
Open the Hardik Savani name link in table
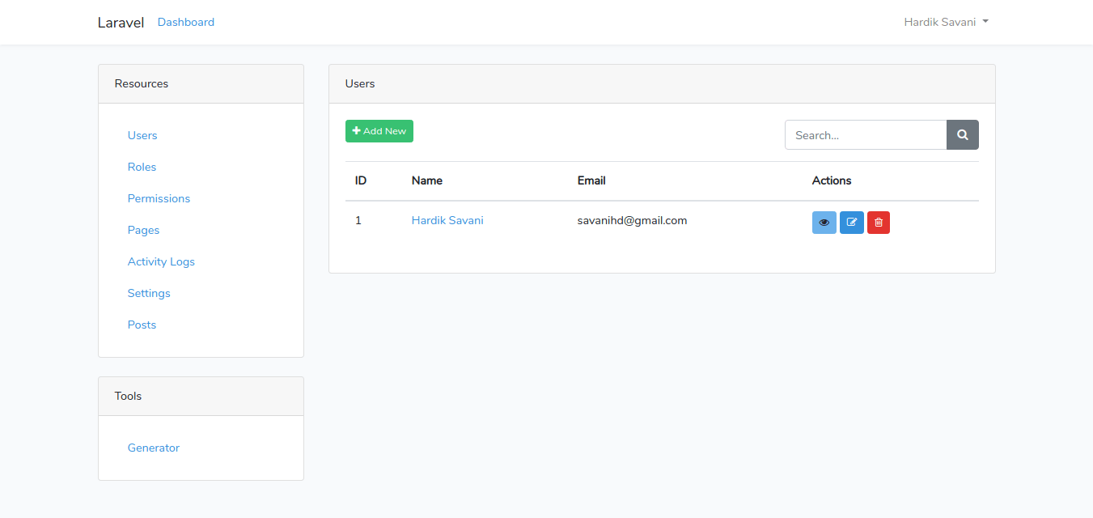447,220
